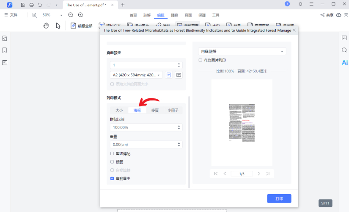Open the 文件 file menu
This screenshot has height=212, width=349.
click(11, 15)
